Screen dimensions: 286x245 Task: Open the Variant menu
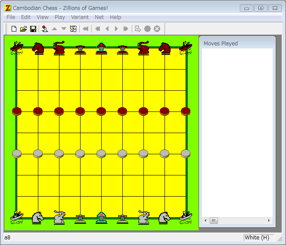(80, 17)
